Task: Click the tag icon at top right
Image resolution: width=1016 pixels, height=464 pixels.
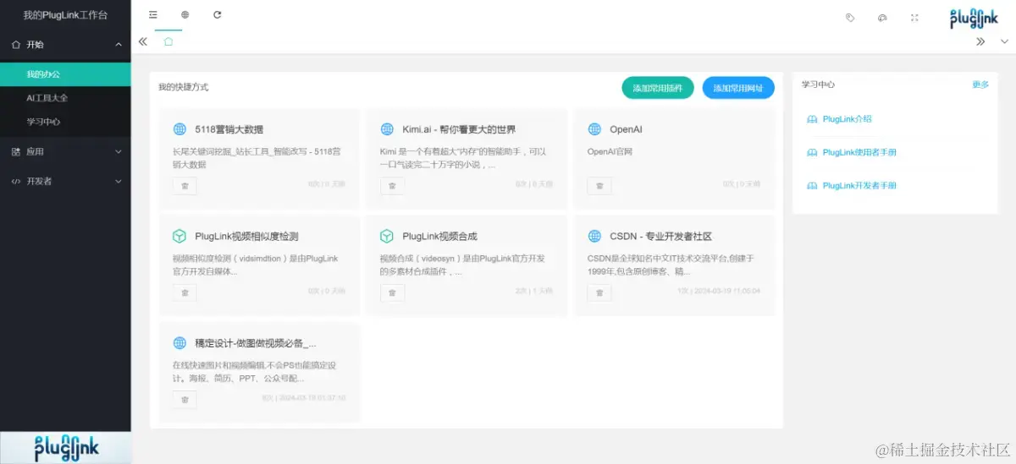Action: [850, 17]
